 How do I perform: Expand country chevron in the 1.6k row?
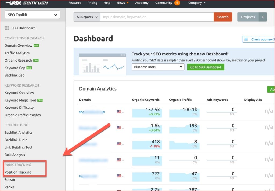pos(123,128)
